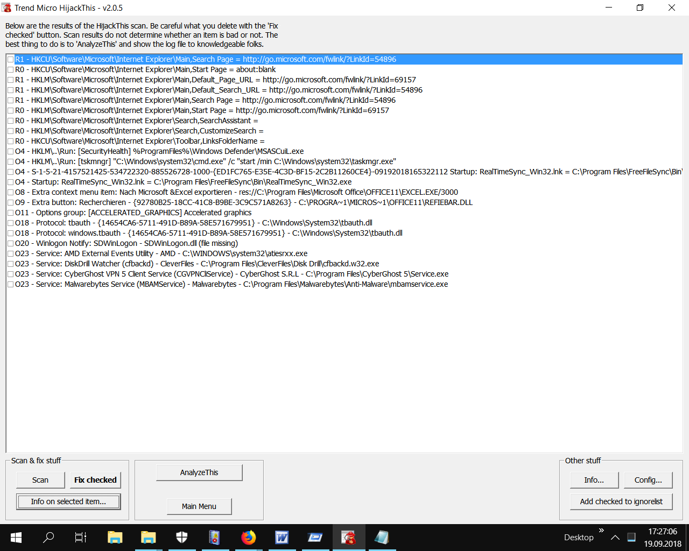Screen dimensions: 689x551
Task: Launch Firefox from the taskbar
Action: tap(248, 537)
